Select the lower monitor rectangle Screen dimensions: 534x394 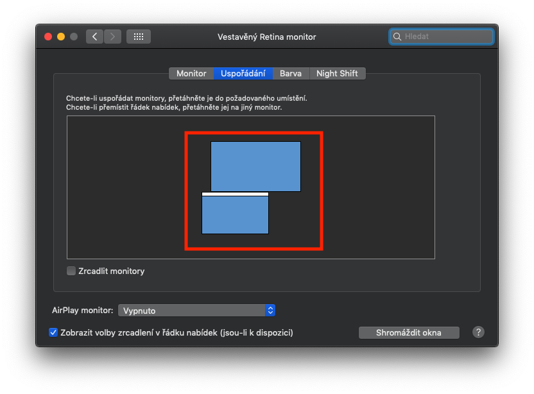[x=235, y=215]
